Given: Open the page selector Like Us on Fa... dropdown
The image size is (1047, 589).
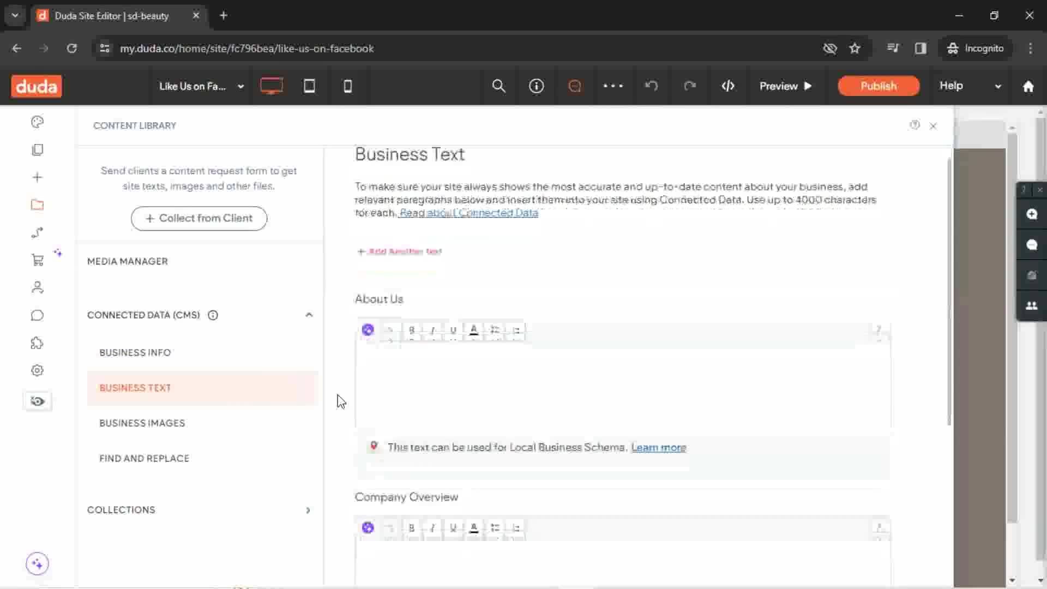Looking at the screenshot, I should click(x=201, y=86).
